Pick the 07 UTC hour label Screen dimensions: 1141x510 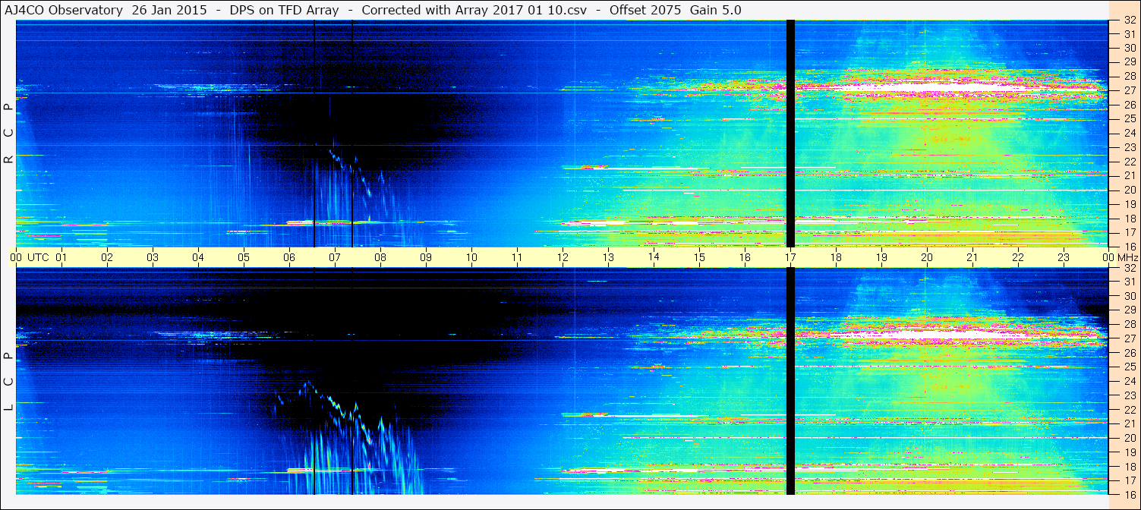(335, 257)
